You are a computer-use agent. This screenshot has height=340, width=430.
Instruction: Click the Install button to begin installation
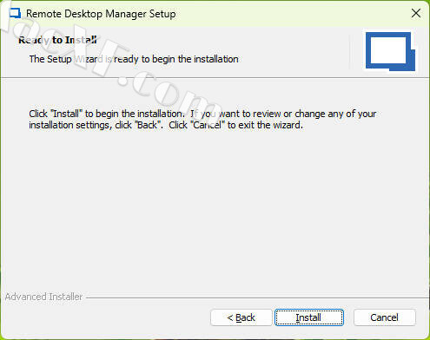(309, 317)
